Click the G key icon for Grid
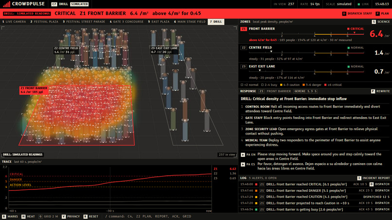392x220 pixels. (x=40, y=217)
